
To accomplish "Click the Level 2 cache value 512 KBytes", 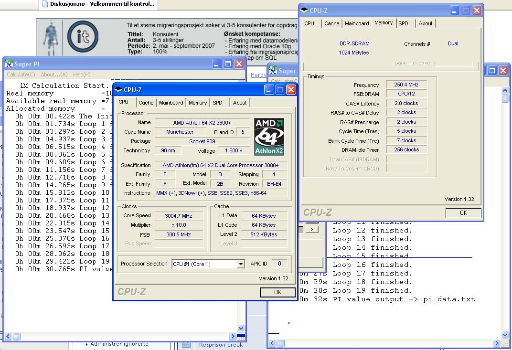I will point(264,234).
